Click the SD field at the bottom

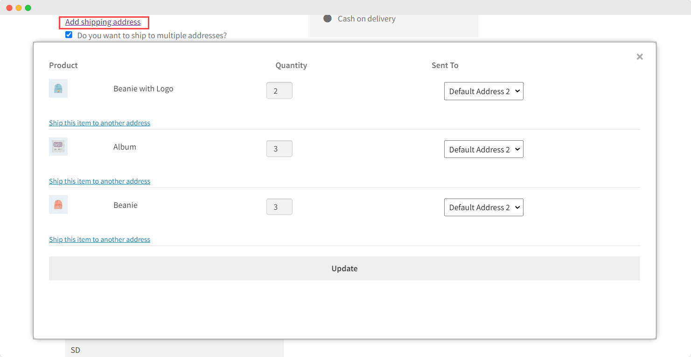[174, 350]
